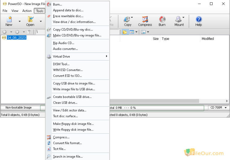Go forward with the navigation arrow icon
Image resolution: width=230 pixels, height=160 pixels.
tap(17, 32)
